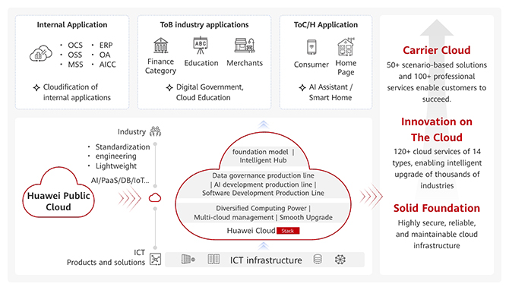Click the red Stack badge

(x=288, y=231)
